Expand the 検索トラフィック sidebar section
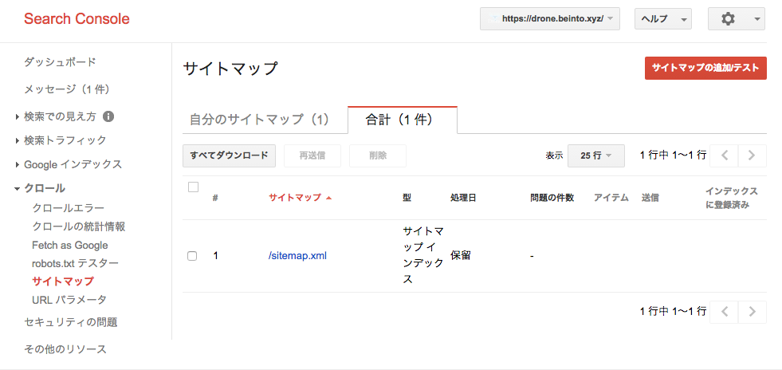The height and width of the screenshot is (370, 782). 61,140
